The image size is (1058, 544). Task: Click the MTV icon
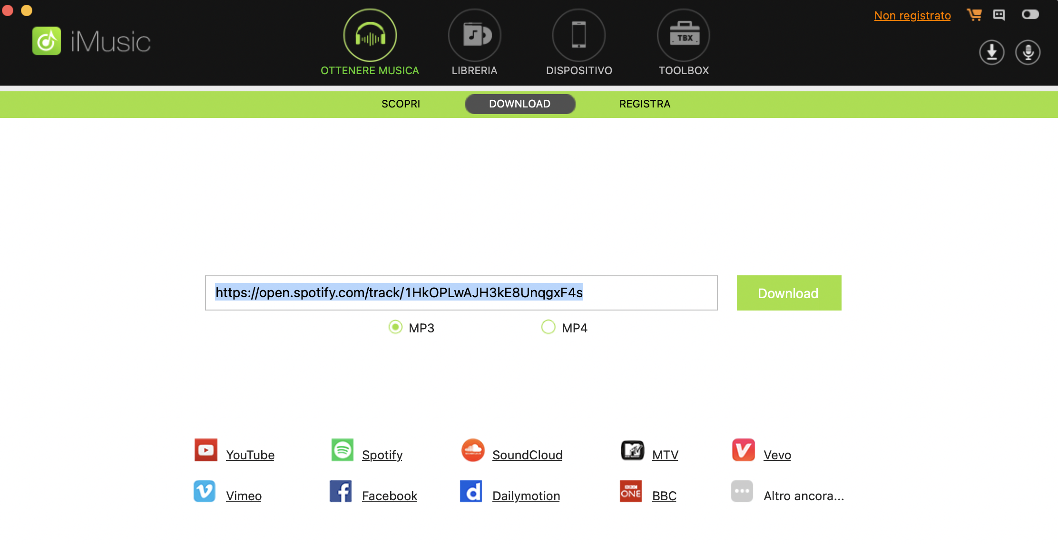click(632, 450)
